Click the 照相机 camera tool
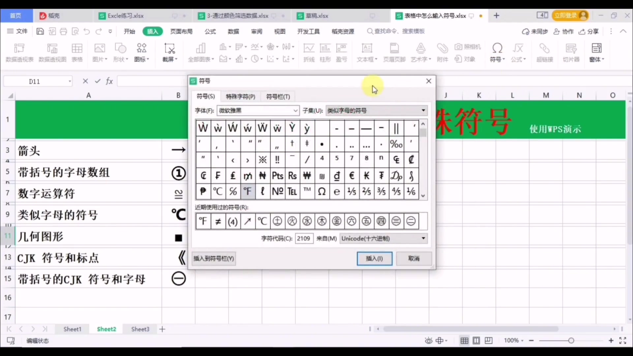Viewport: 633px width, 356px height. point(468,47)
